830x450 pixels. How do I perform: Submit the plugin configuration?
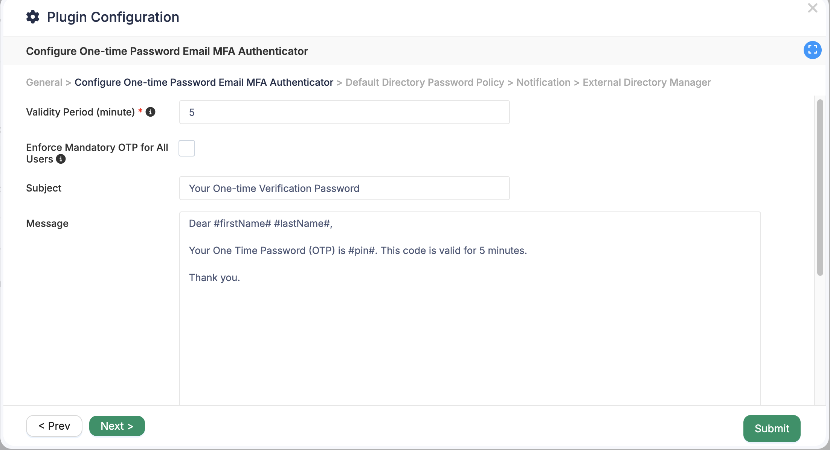(772, 428)
